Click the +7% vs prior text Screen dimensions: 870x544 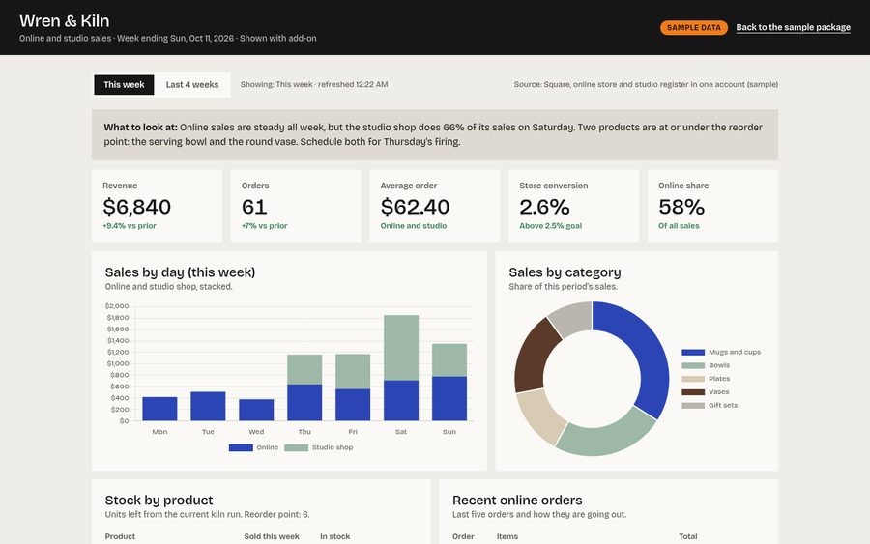coord(265,226)
